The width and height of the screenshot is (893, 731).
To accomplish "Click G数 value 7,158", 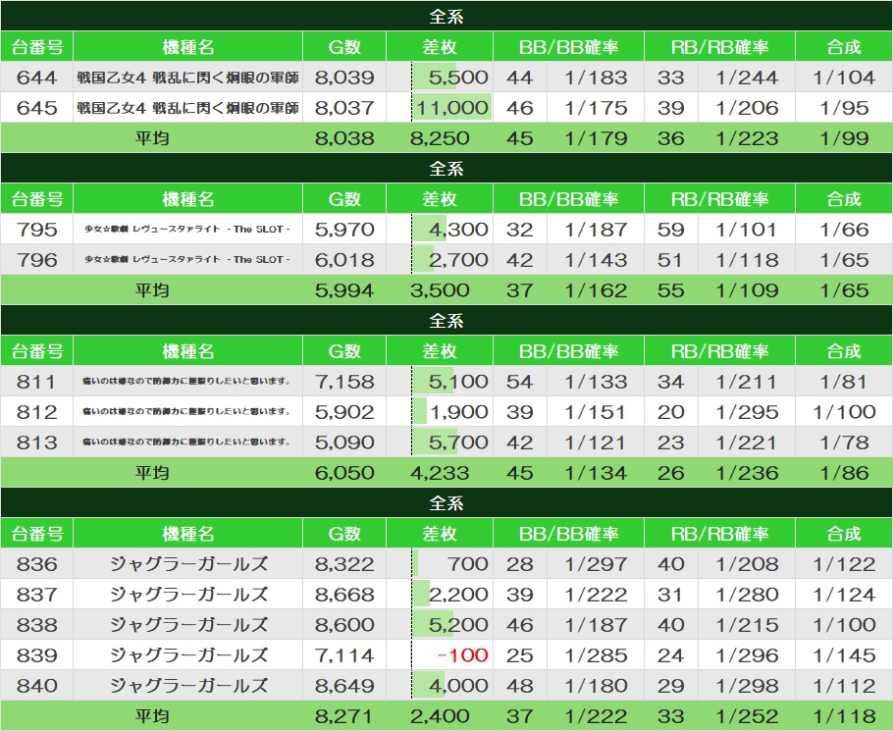I will tap(344, 382).
